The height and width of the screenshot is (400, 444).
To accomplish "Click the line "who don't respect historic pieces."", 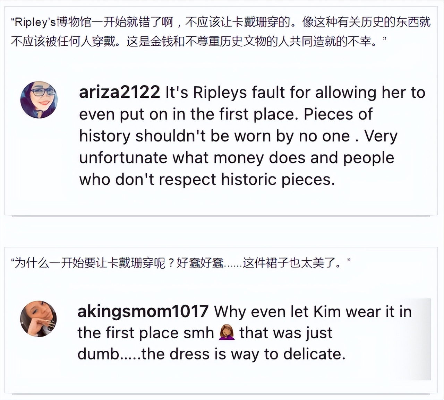I will pyautogui.click(x=207, y=180).
